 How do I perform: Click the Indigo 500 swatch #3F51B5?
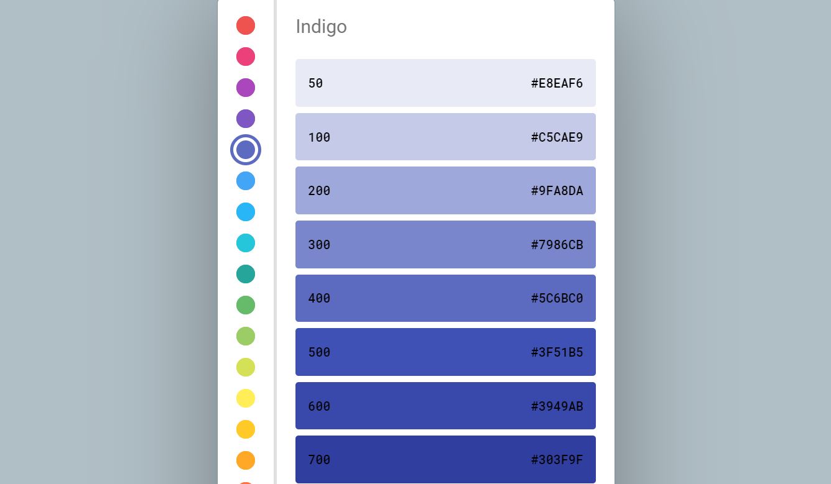(x=445, y=352)
